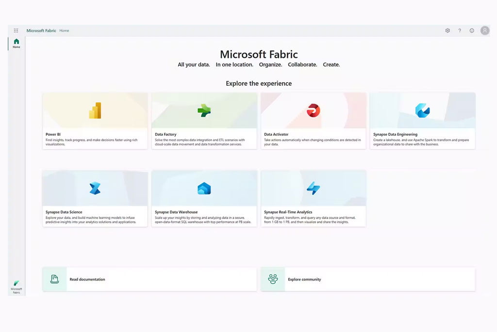Open help via question mark icon
Screen dimensions: 497x332
tap(460, 31)
